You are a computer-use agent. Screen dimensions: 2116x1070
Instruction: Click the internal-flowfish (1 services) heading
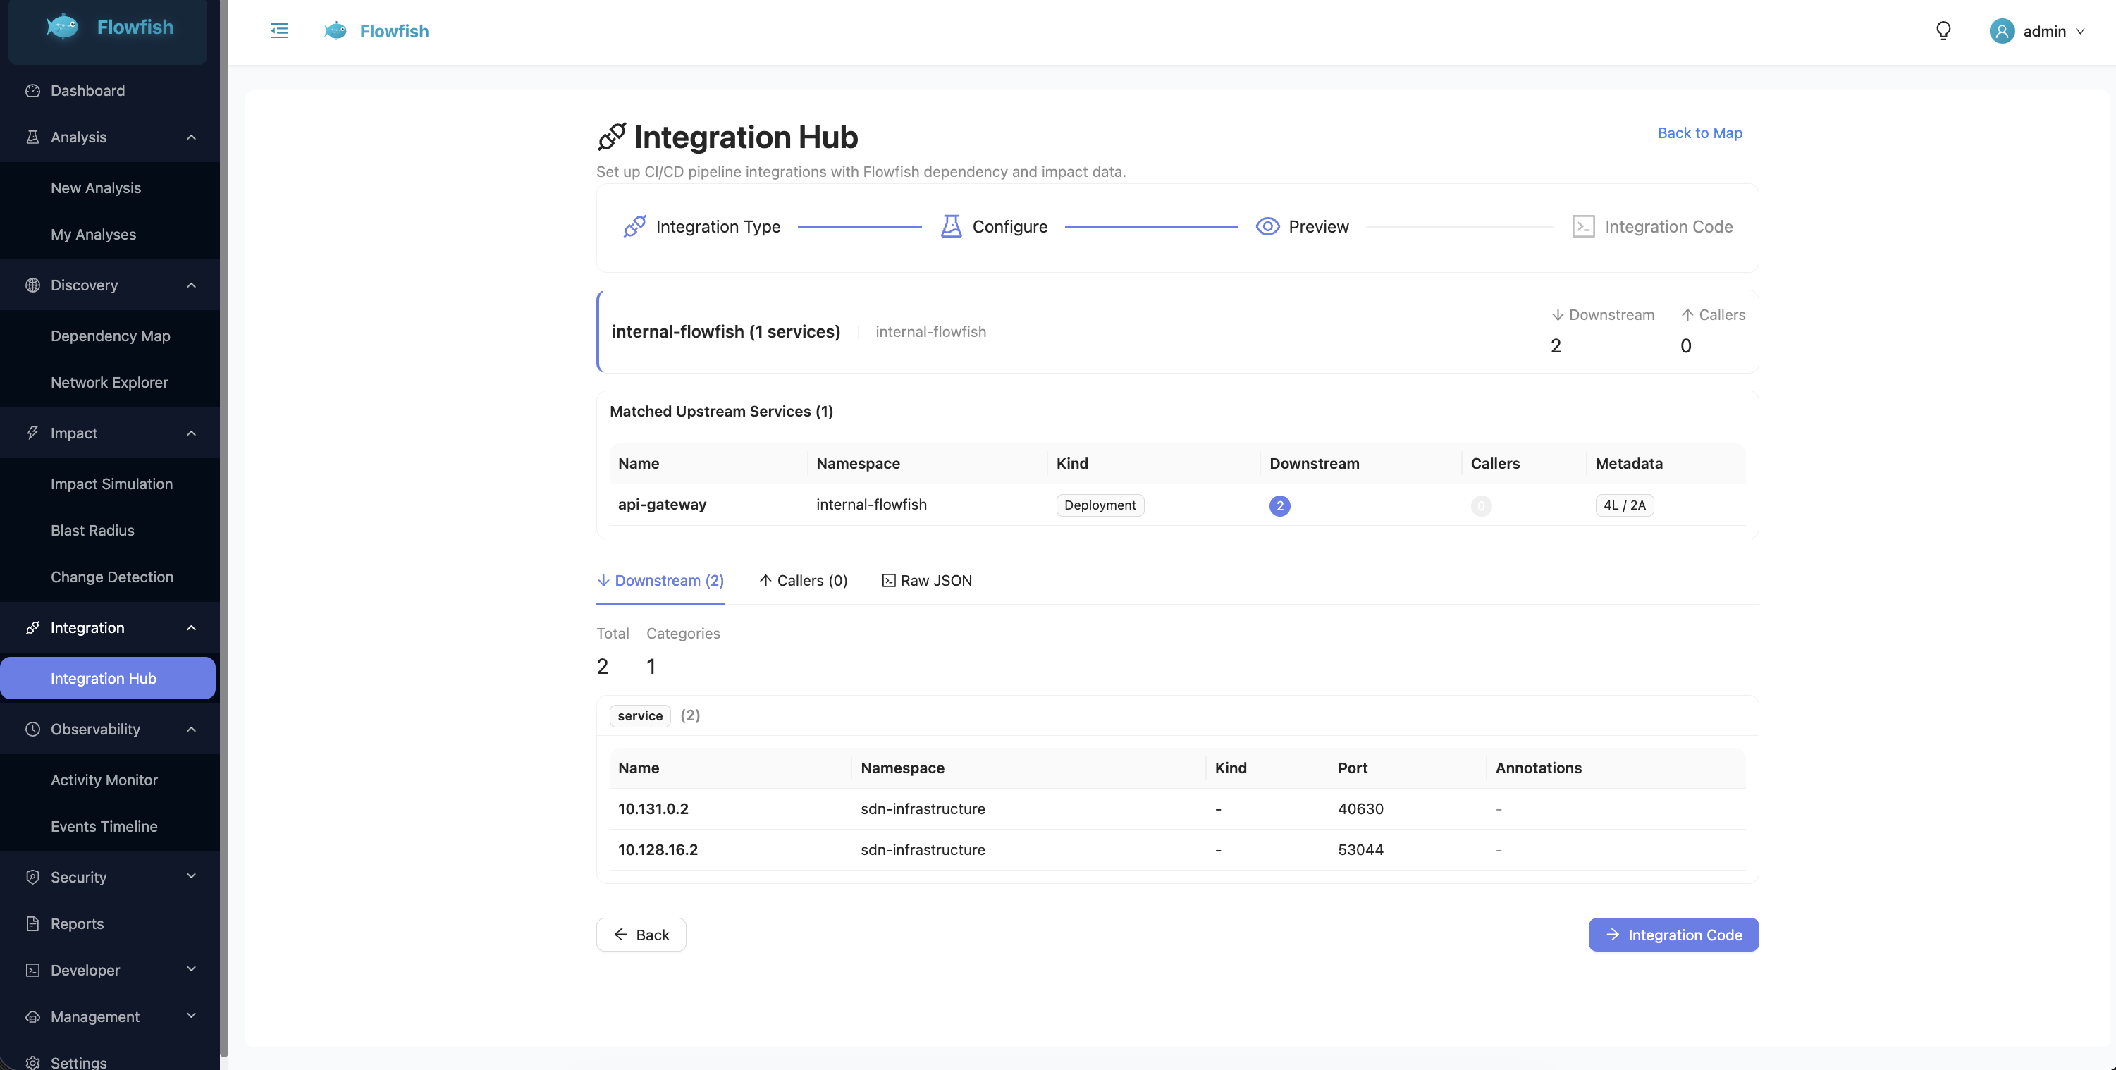(726, 332)
